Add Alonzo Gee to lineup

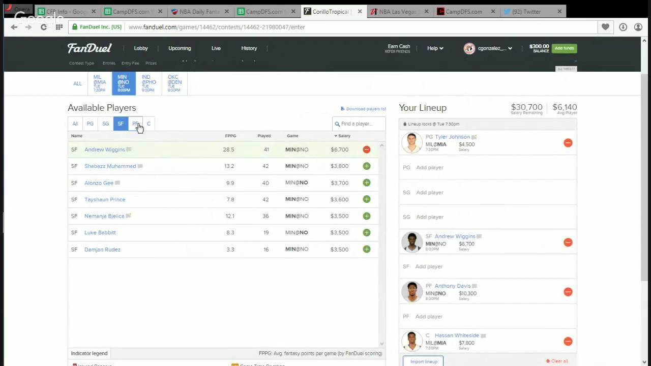pyautogui.click(x=366, y=183)
